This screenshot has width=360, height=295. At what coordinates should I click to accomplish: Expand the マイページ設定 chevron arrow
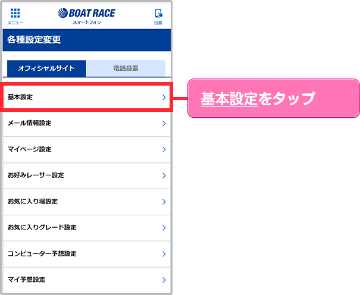tap(164, 149)
